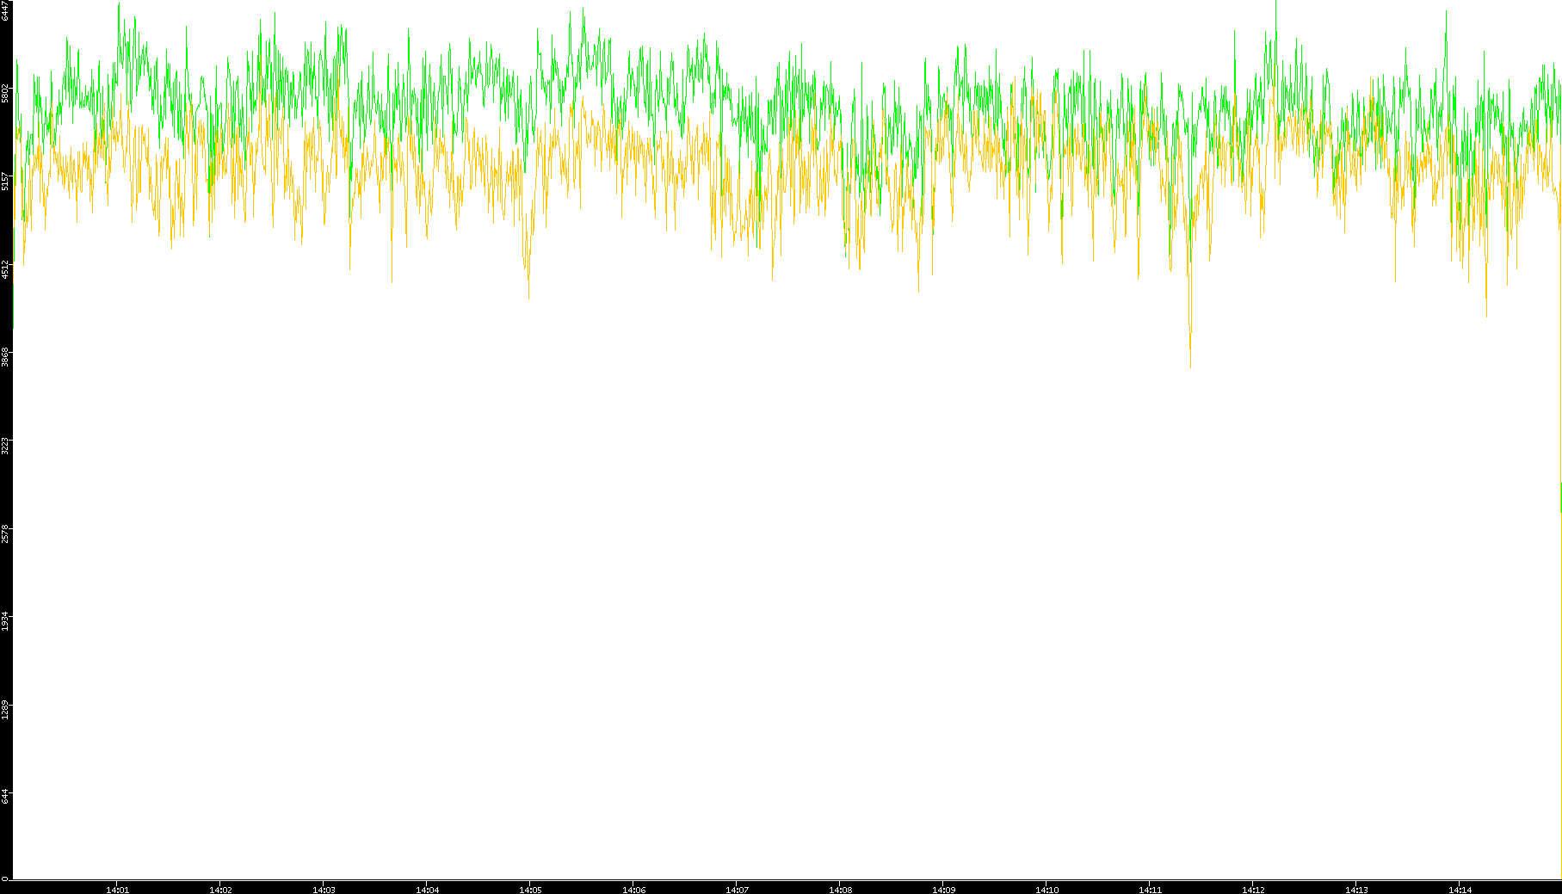The height and width of the screenshot is (894, 1562).
Task: Select the 14:11 time axis label
Action: pyautogui.click(x=1150, y=890)
